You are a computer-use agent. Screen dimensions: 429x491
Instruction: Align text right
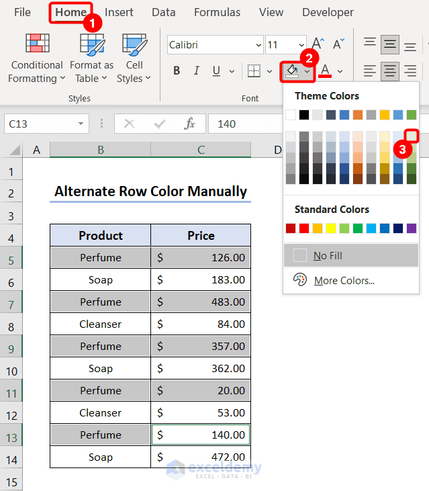[410, 71]
